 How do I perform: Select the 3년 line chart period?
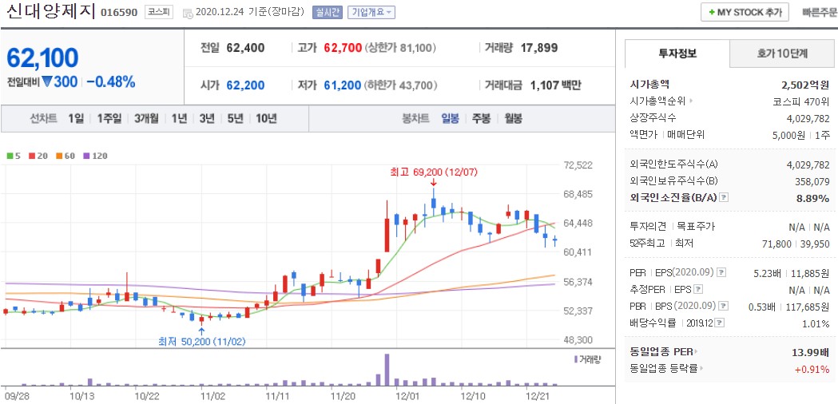[x=207, y=119]
